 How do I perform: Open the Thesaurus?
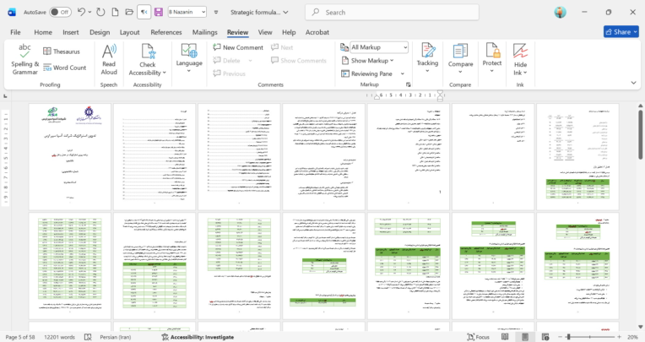62,52
